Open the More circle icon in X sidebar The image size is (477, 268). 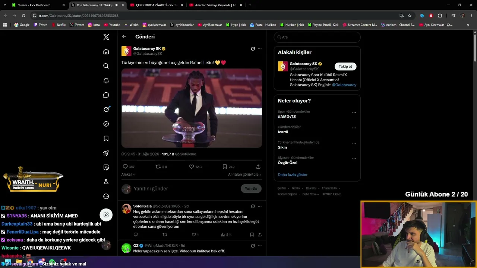point(106,196)
